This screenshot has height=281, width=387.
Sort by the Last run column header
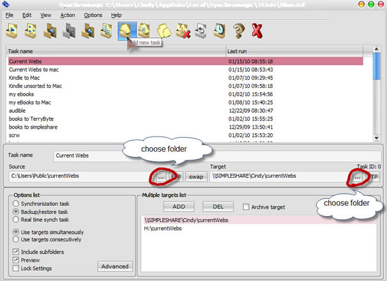tap(294, 51)
